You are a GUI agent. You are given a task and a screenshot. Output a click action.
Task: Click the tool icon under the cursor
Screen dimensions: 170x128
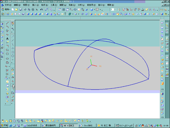pyautogui.click(x=13, y=85)
